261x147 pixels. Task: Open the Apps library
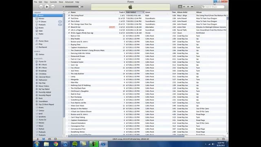pyautogui.click(x=41, y=31)
